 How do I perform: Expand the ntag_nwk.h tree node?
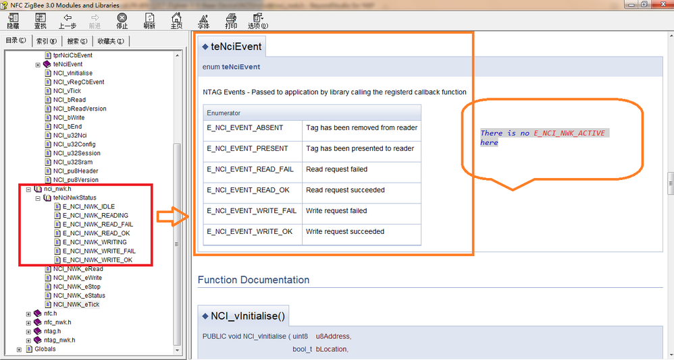(x=28, y=340)
